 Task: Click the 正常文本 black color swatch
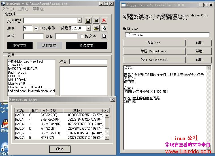coord(20,46)
